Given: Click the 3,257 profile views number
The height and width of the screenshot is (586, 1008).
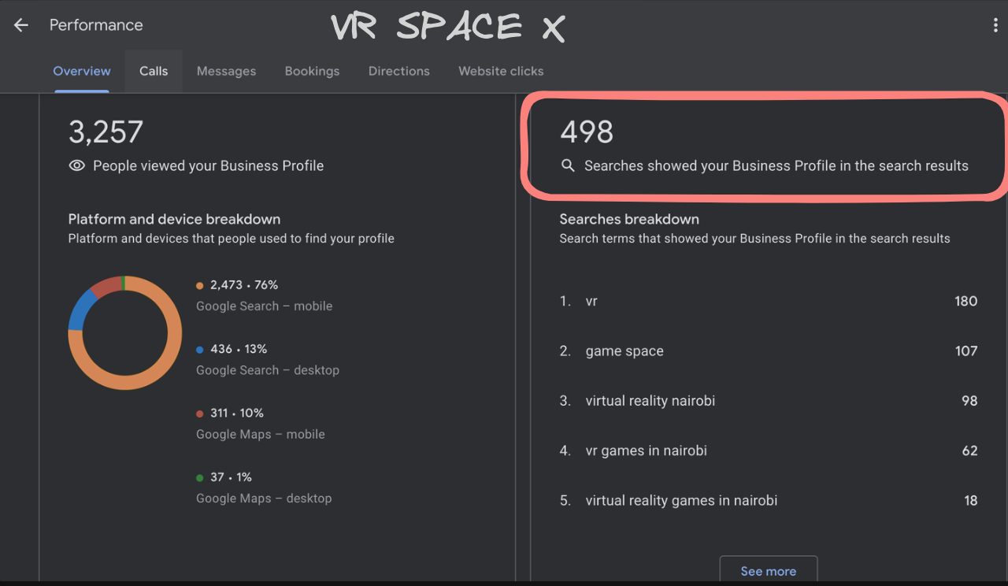Looking at the screenshot, I should pyautogui.click(x=106, y=132).
